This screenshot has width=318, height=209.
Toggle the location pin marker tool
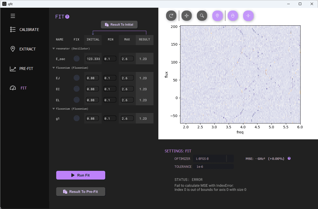pos(217,16)
